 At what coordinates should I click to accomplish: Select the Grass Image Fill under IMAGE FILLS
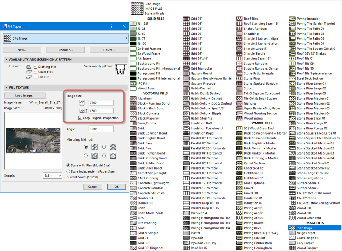click(x=310, y=238)
